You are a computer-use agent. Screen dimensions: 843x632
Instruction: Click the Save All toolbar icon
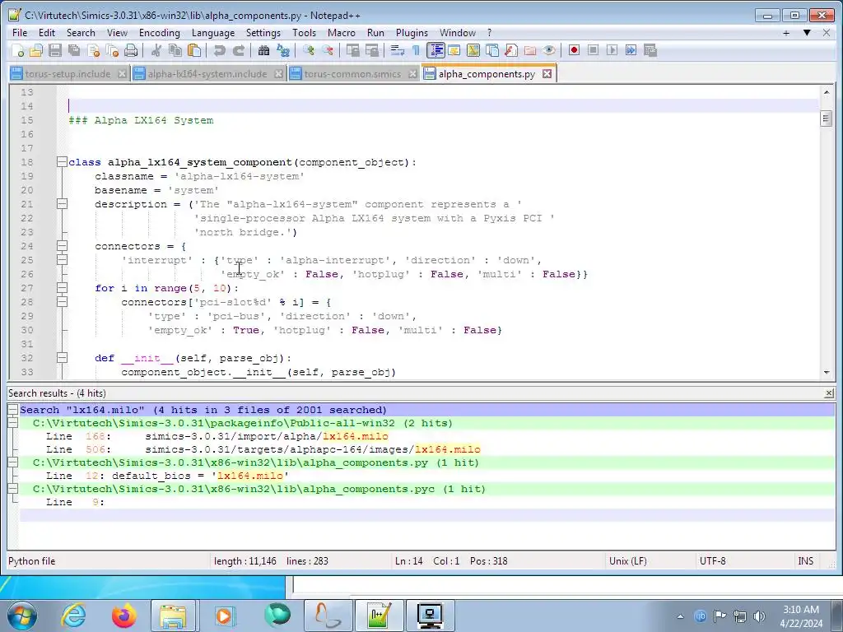tap(73, 50)
